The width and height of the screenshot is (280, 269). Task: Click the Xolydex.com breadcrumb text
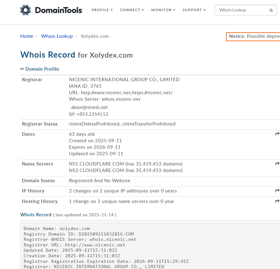(x=95, y=36)
